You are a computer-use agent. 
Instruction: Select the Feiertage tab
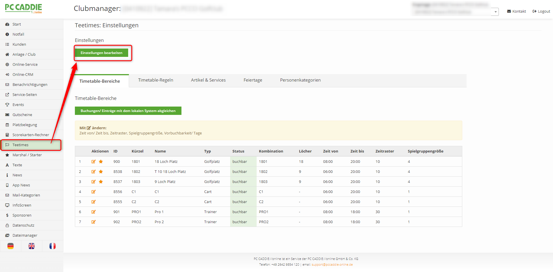(253, 80)
